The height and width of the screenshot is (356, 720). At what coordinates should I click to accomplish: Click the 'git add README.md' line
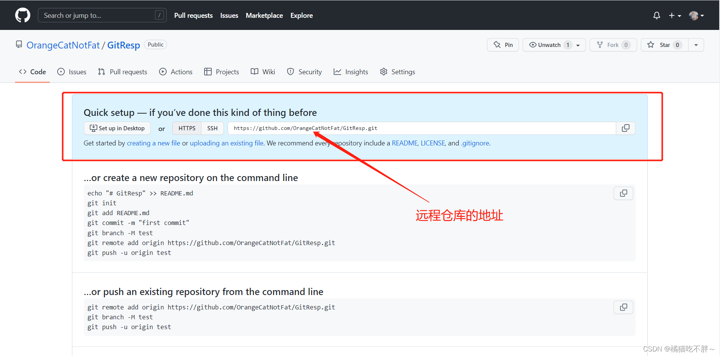point(118,213)
